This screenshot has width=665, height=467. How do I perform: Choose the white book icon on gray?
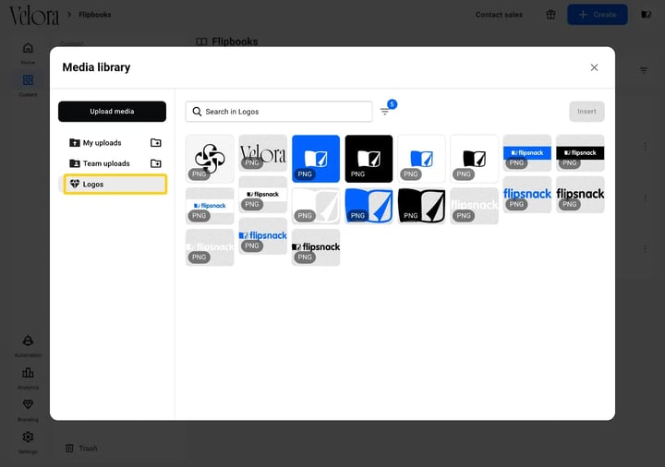(316, 206)
